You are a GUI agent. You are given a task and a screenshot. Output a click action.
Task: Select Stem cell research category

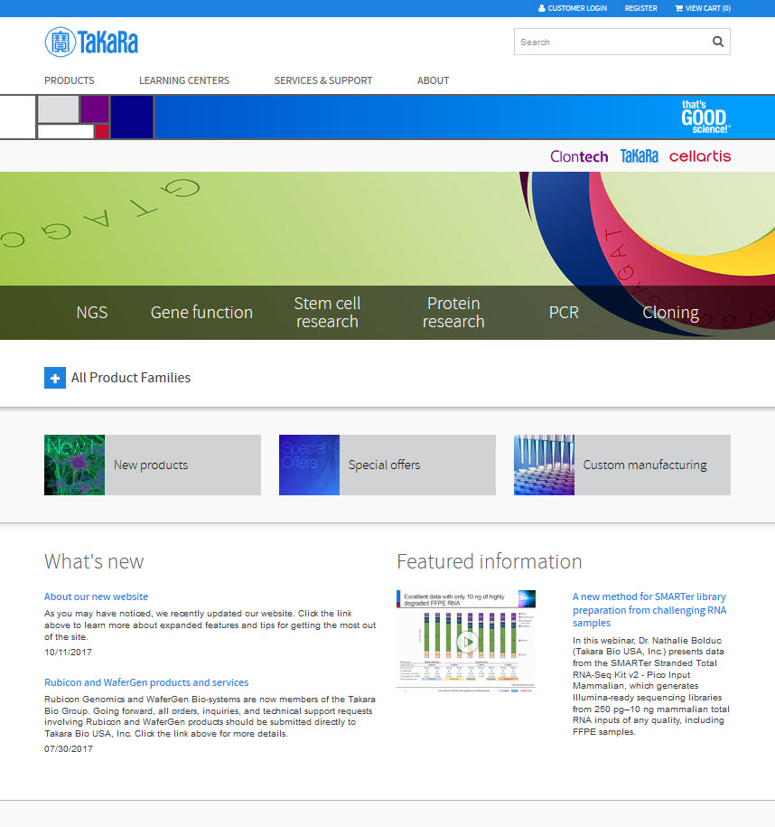(327, 312)
